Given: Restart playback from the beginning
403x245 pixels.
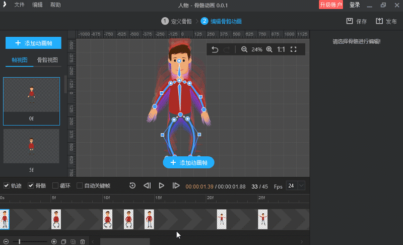Looking at the screenshot, I should [132, 186].
